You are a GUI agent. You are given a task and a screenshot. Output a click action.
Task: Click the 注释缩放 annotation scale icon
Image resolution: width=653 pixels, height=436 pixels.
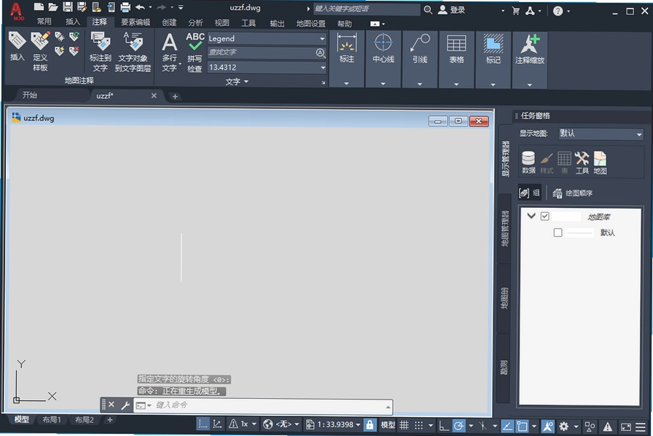click(530, 48)
